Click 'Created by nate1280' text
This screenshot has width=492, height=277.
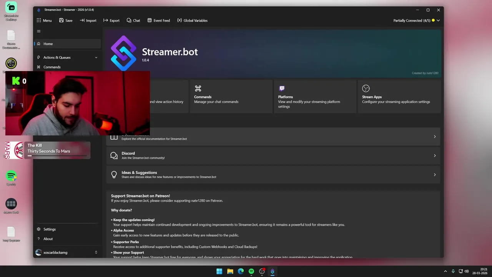(425, 73)
